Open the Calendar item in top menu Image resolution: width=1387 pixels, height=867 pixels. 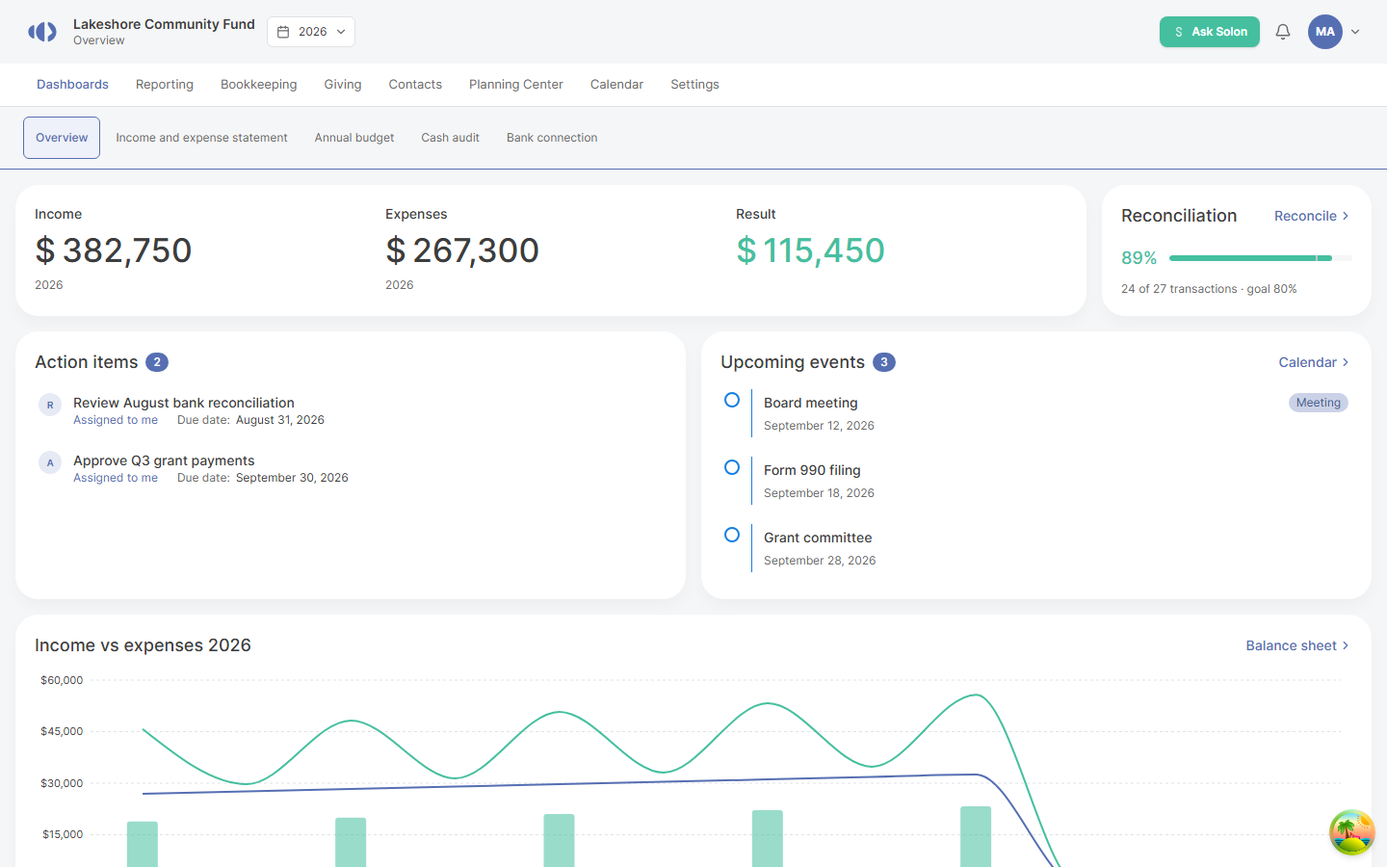616,85
